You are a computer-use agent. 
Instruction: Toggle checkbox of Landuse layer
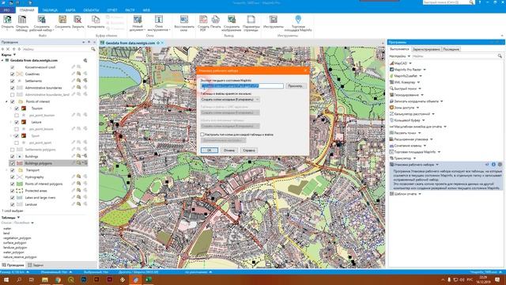coord(13,204)
